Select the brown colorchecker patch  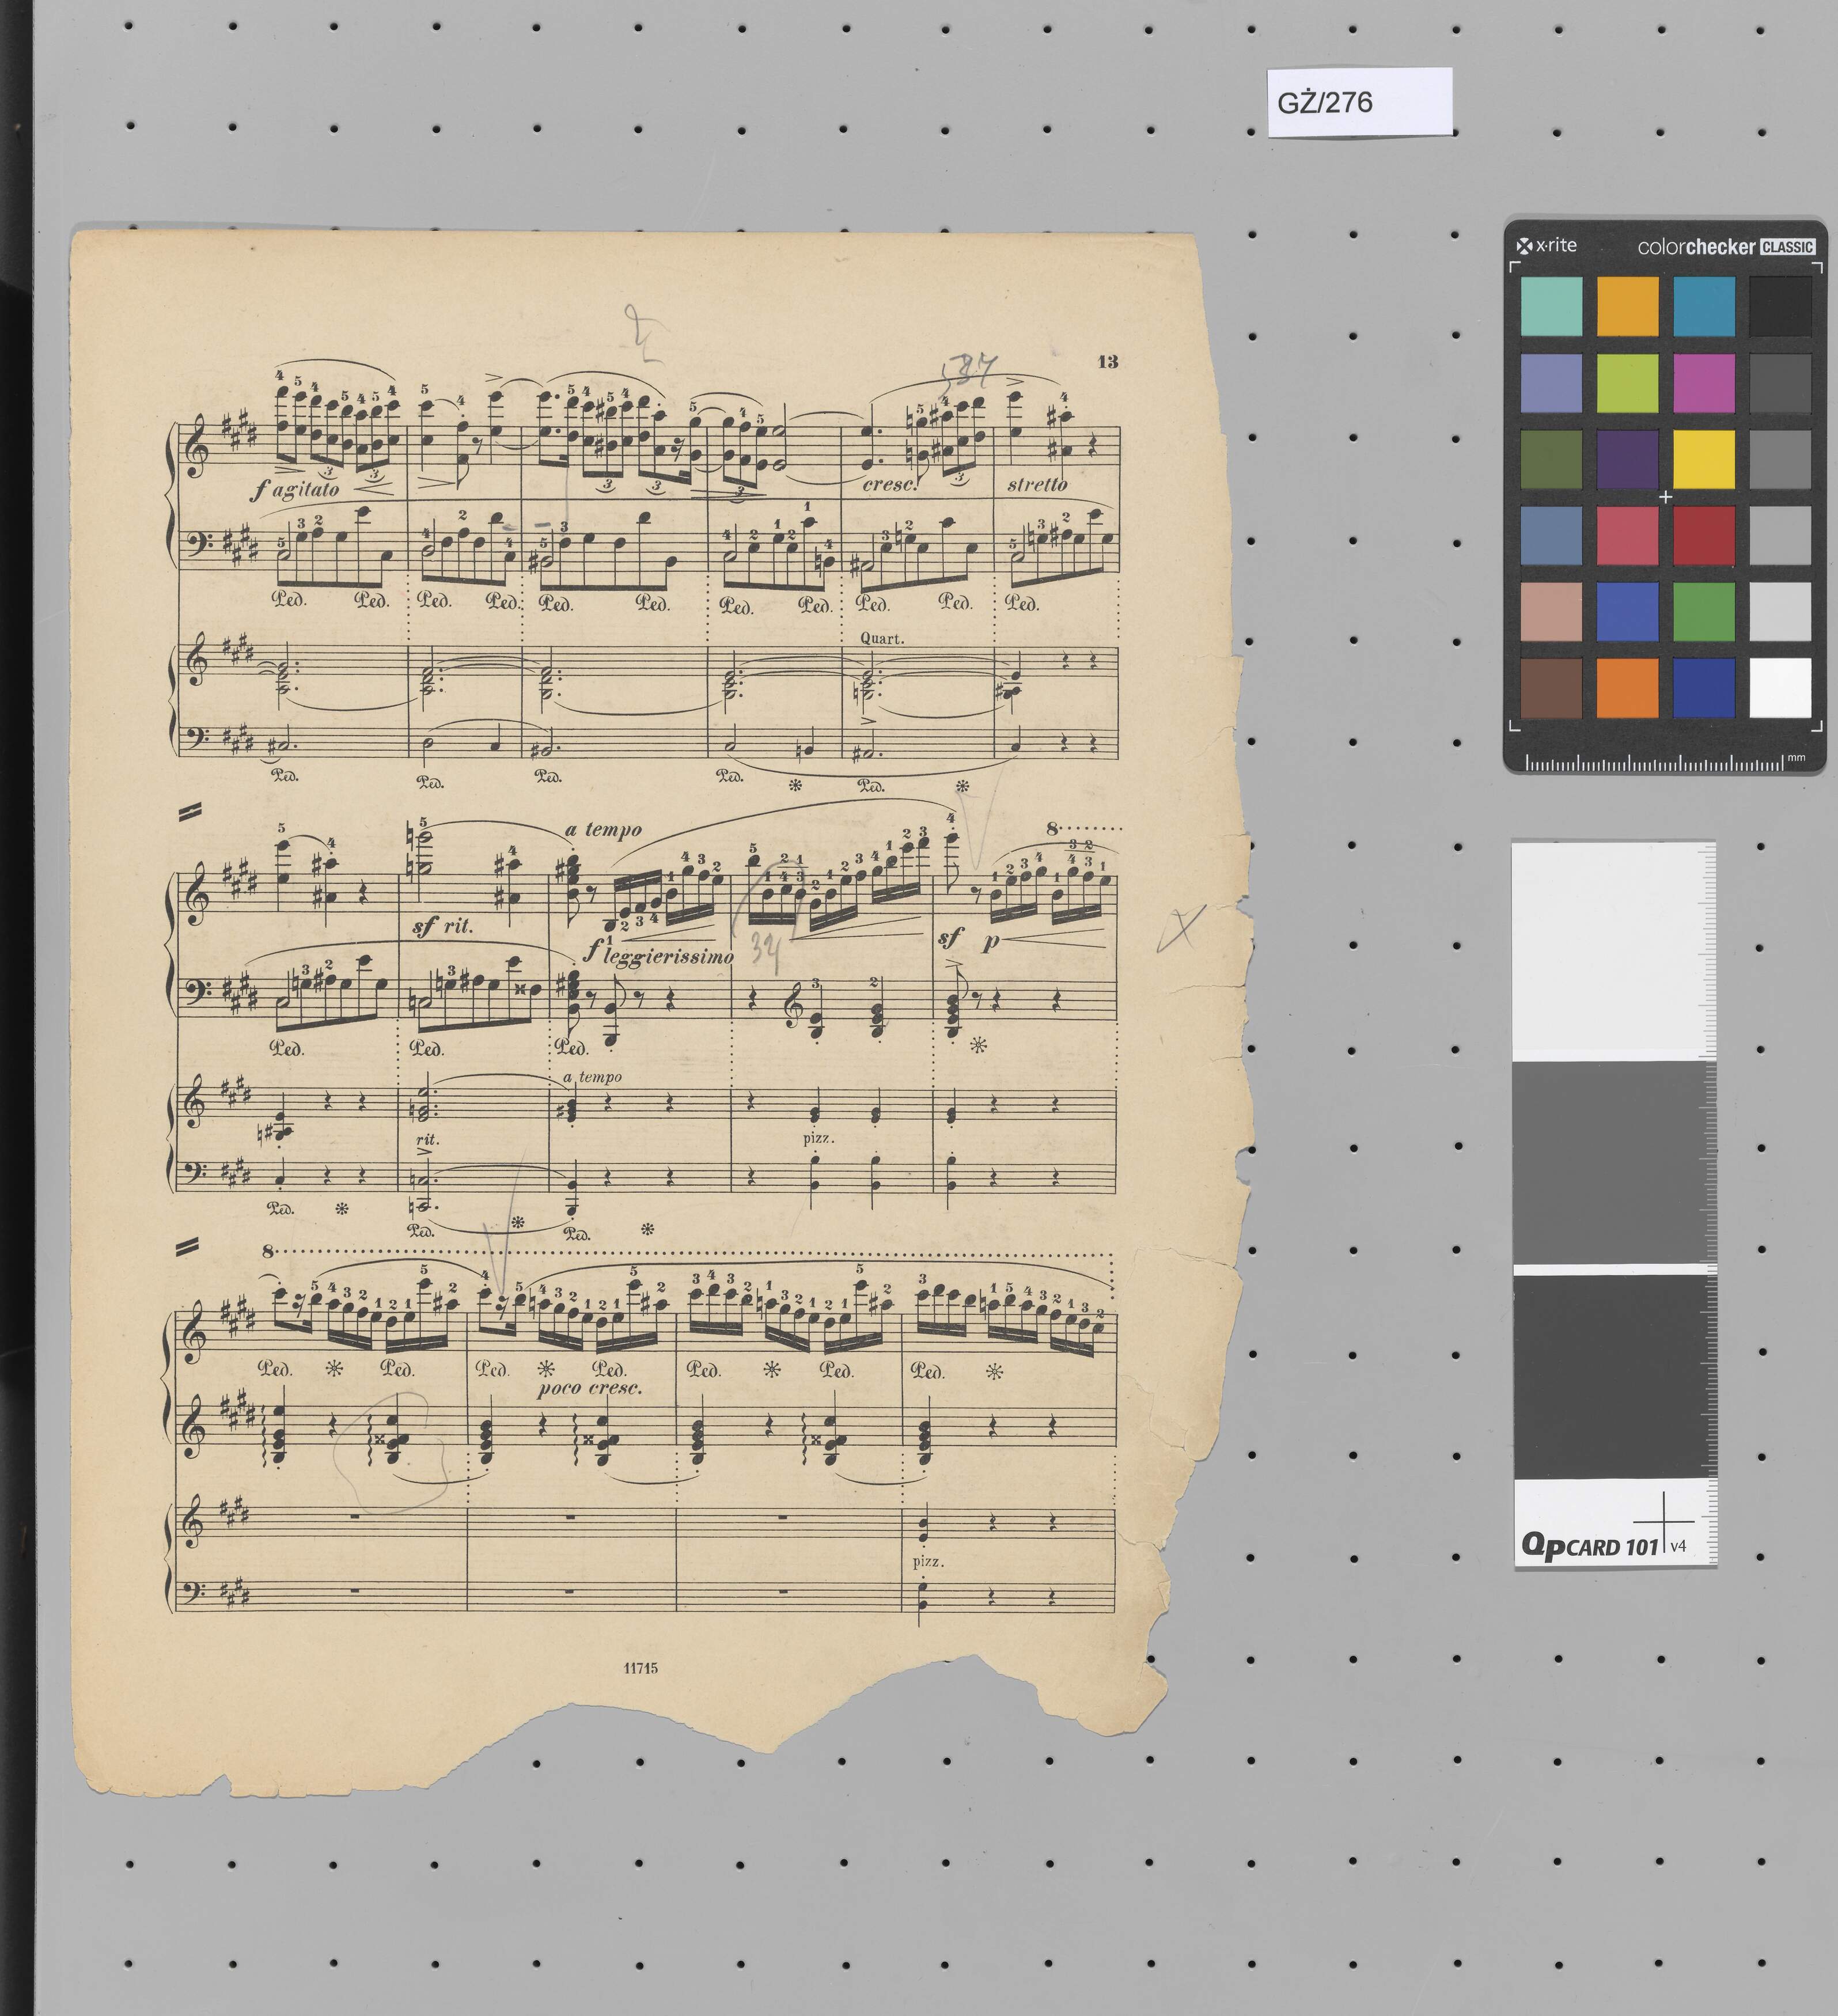[x=1551, y=687]
